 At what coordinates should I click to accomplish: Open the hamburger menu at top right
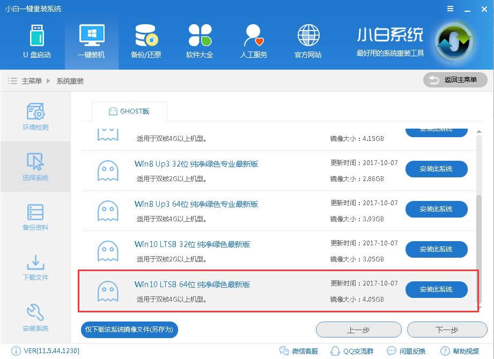449,9
